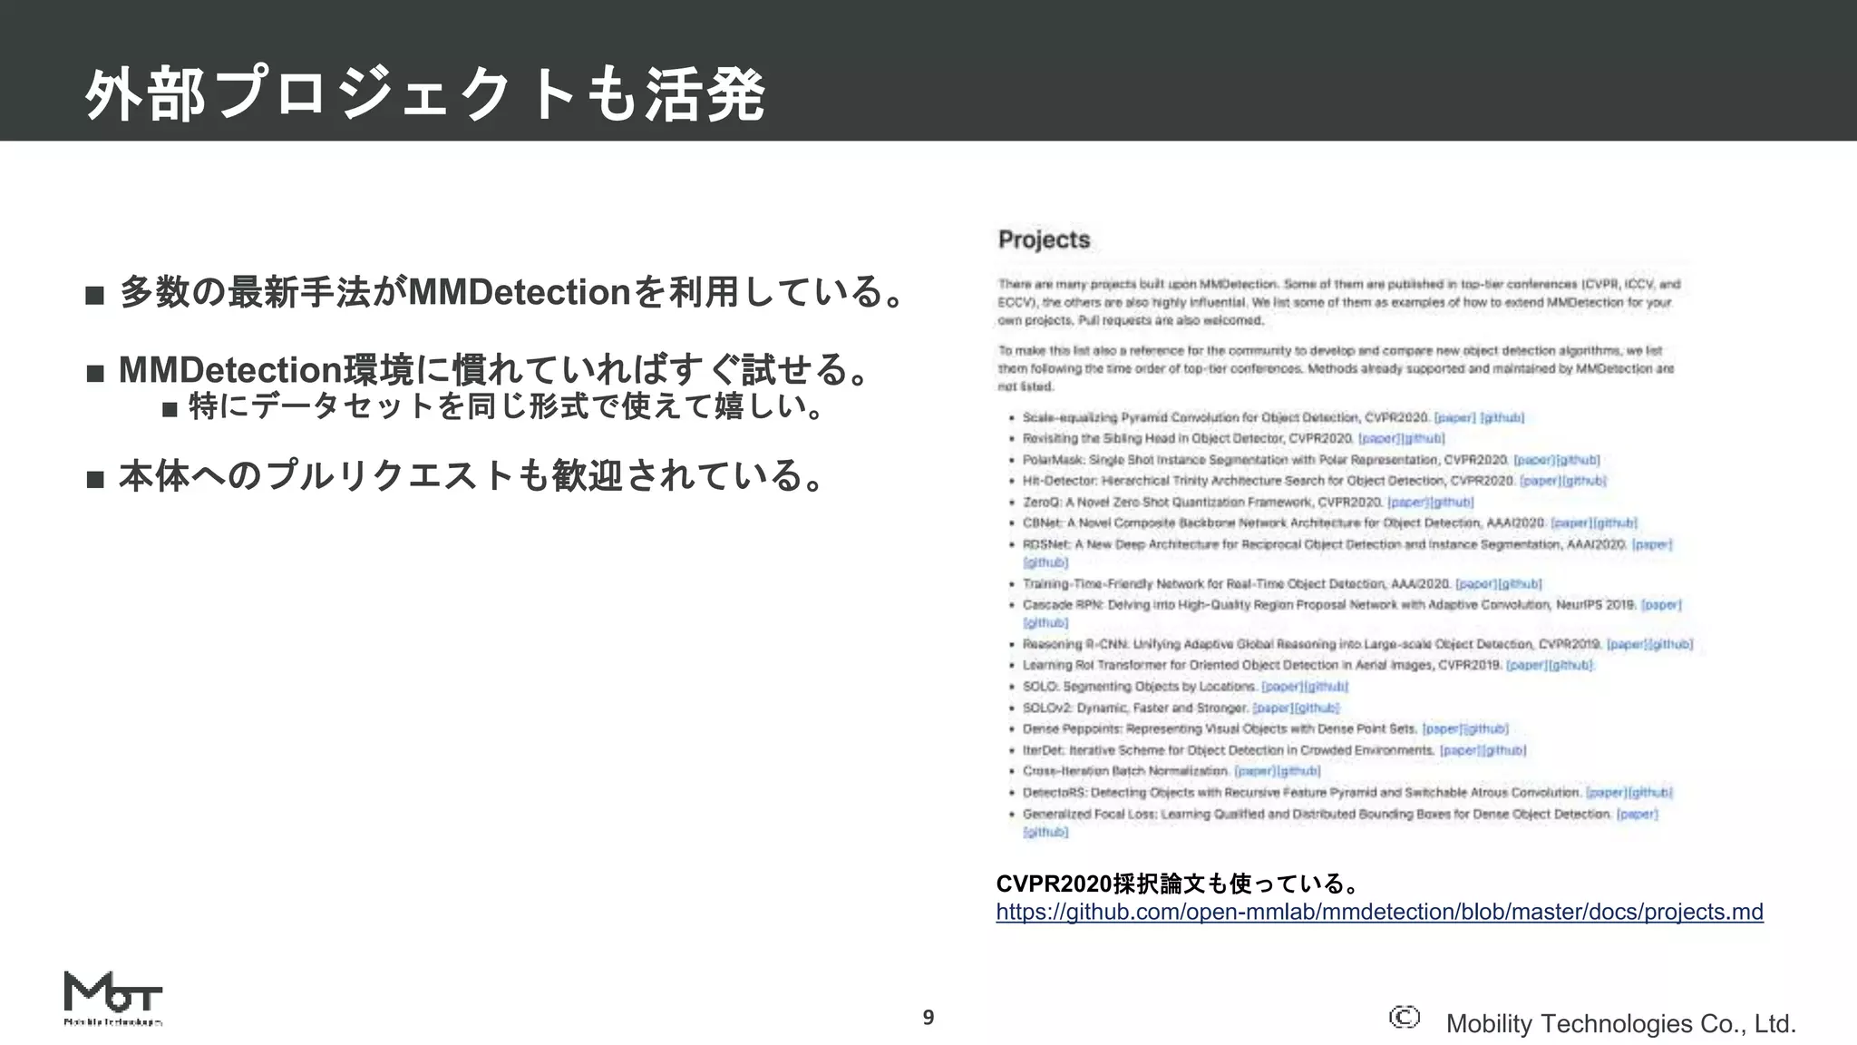This screenshot has height=1045, width=1857.
Task: Open paper link for IterDet
Action: pyautogui.click(x=1461, y=751)
